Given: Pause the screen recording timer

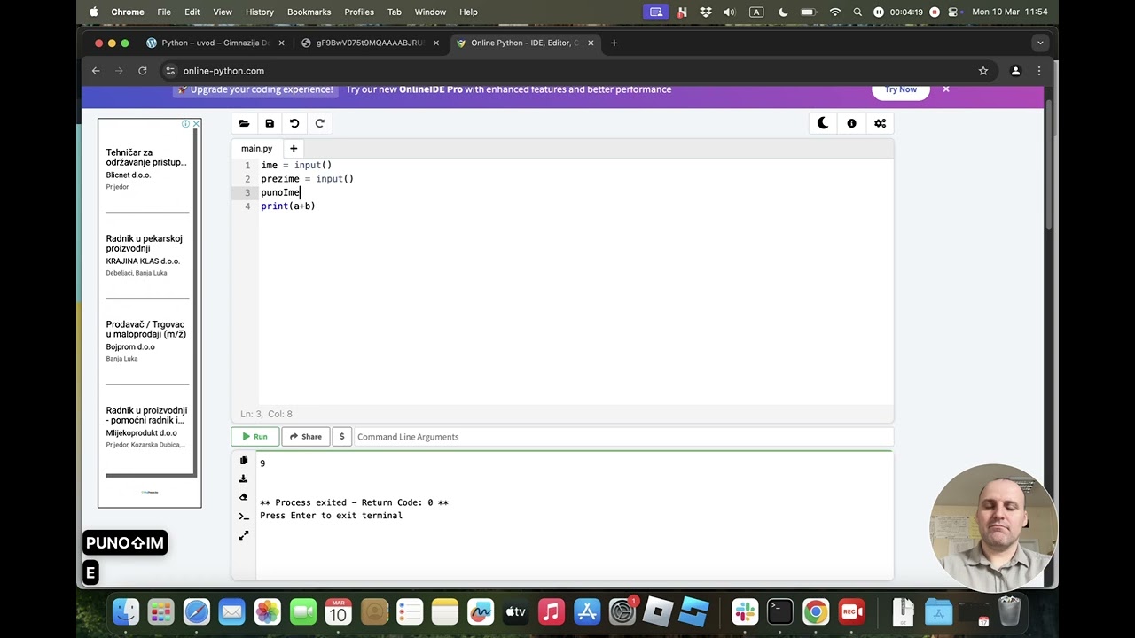Looking at the screenshot, I should [x=878, y=12].
